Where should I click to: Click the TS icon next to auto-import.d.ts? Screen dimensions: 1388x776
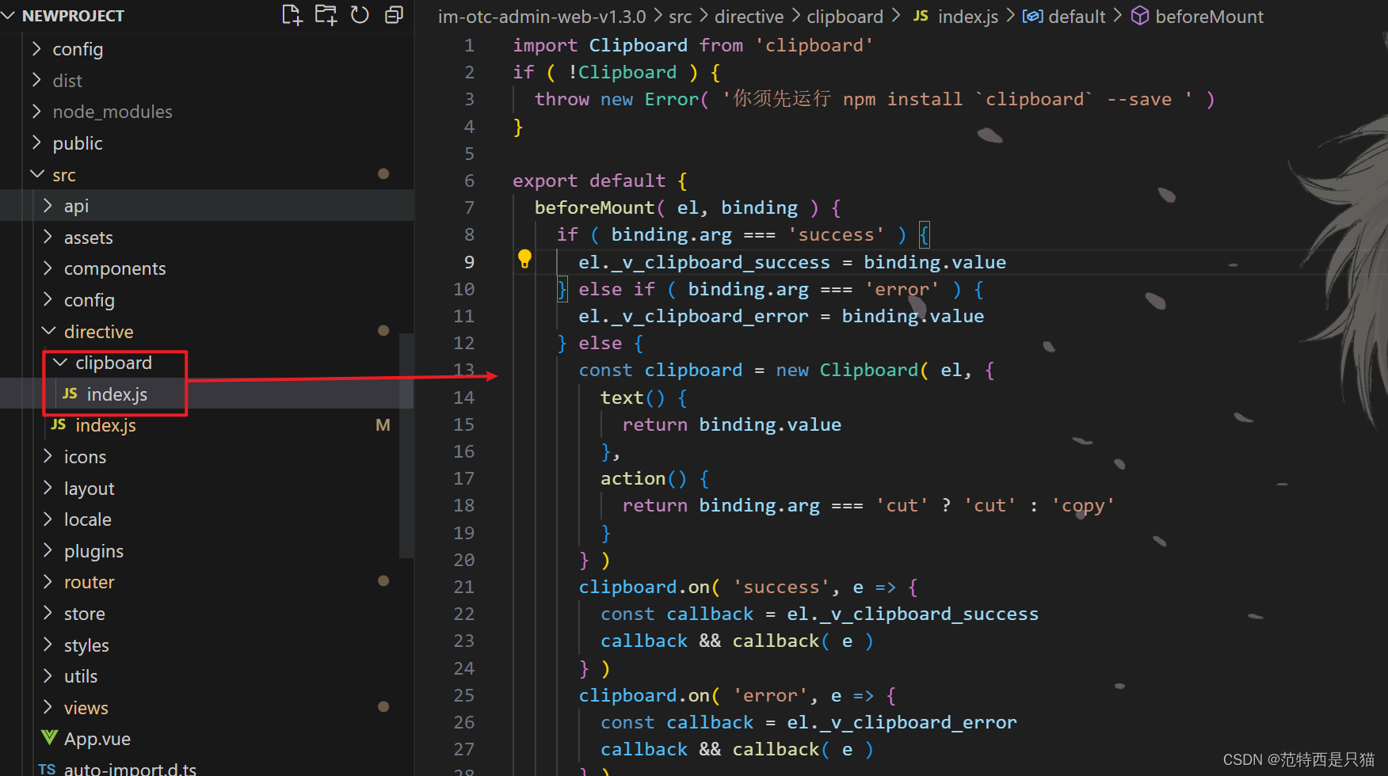[46, 766]
